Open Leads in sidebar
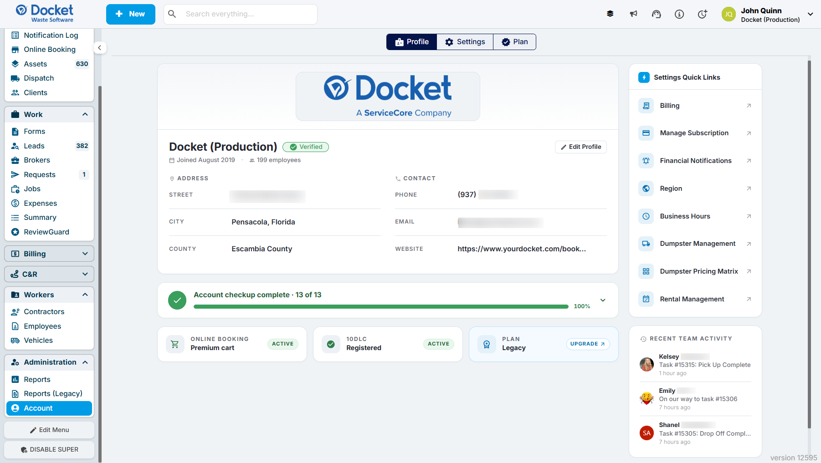 [49, 146]
